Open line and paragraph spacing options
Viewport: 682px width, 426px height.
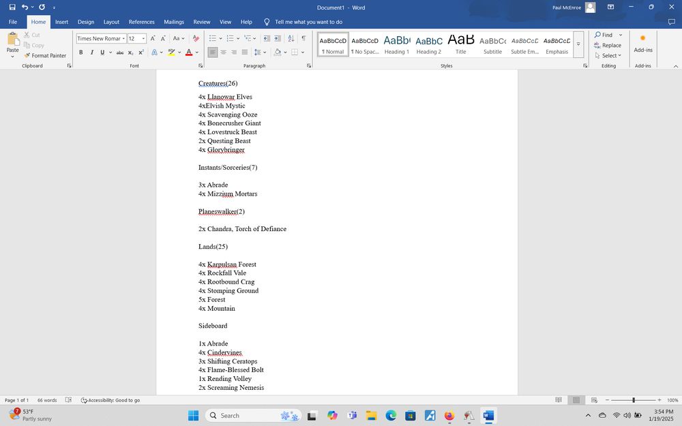tap(260, 52)
